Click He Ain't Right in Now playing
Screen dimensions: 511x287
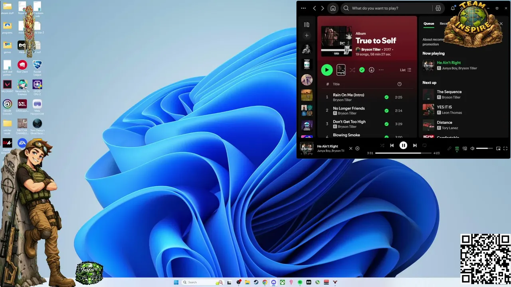(449, 63)
